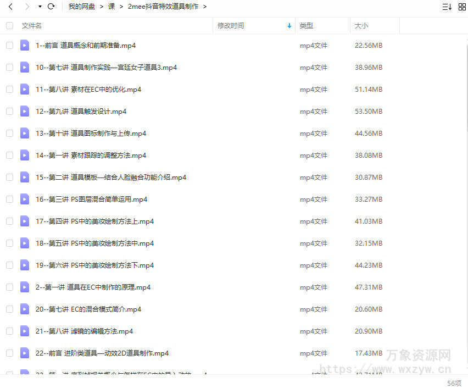The height and width of the screenshot is (388, 468).
Task: Click the video icon beside 1--前言 道具概念和前期准备.mp4
Action: (x=24, y=45)
